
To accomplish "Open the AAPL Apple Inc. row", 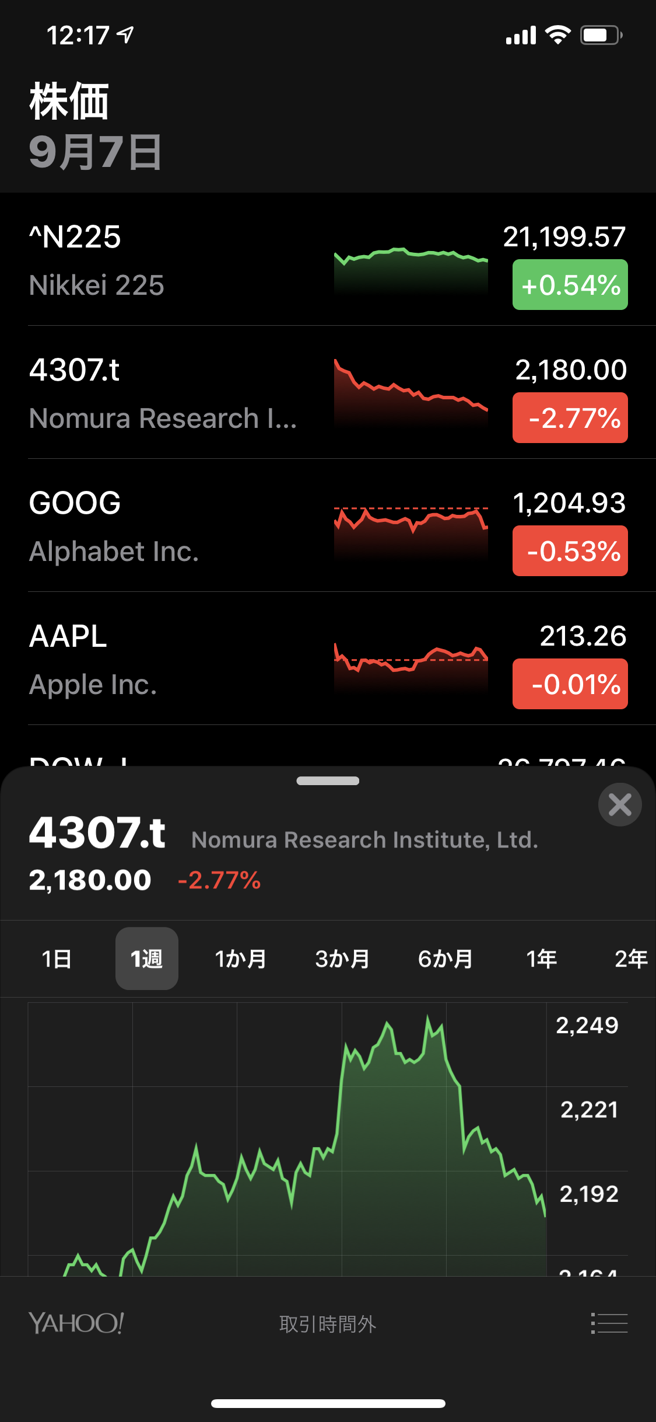I will point(175,659).
